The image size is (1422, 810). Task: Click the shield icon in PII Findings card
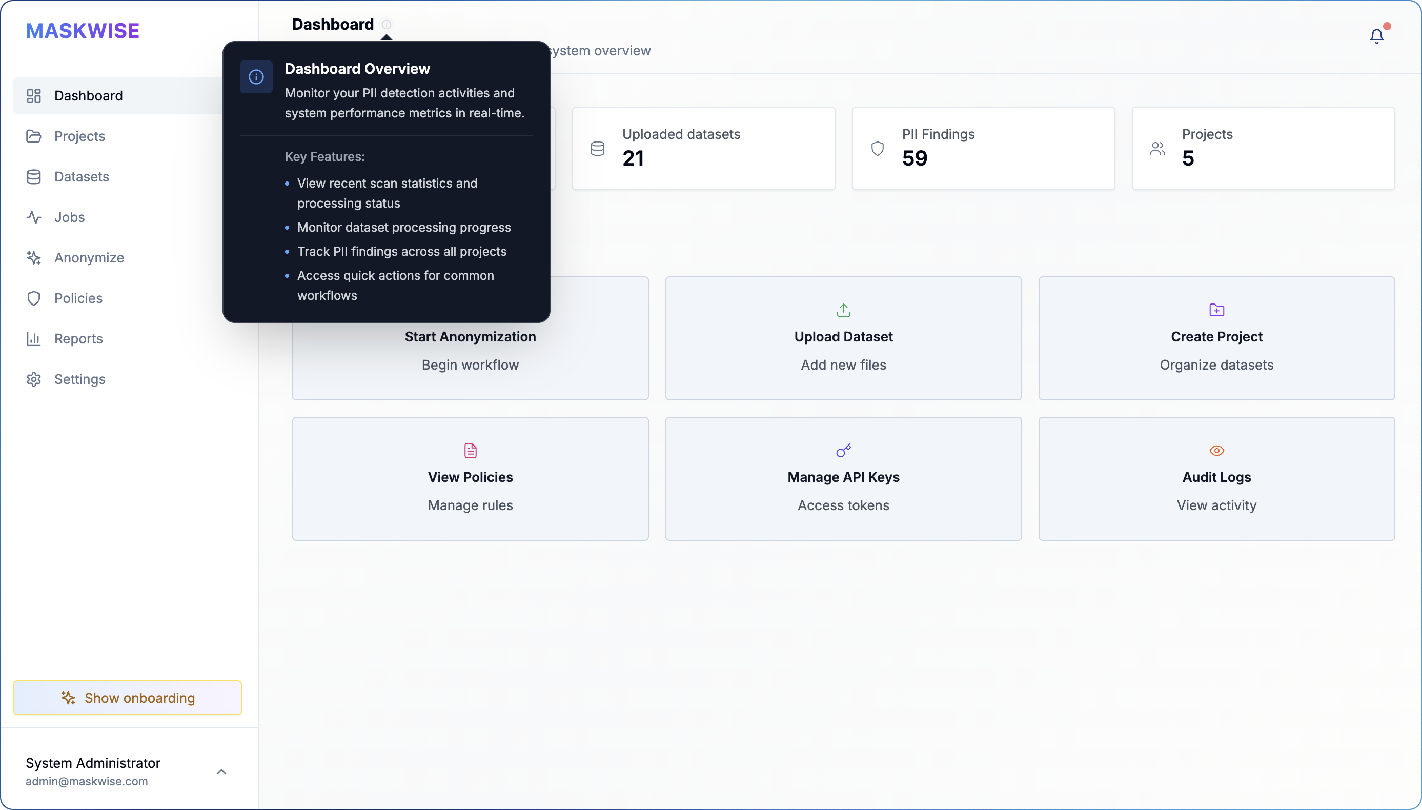click(x=878, y=149)
